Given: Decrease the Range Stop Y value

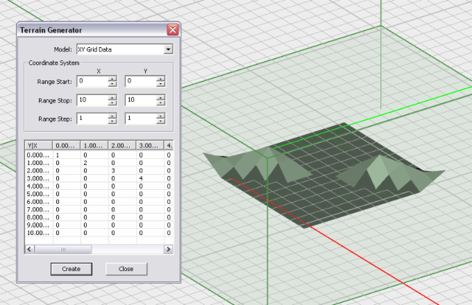Looking at the screenshot, I should (x=160, y=103).
